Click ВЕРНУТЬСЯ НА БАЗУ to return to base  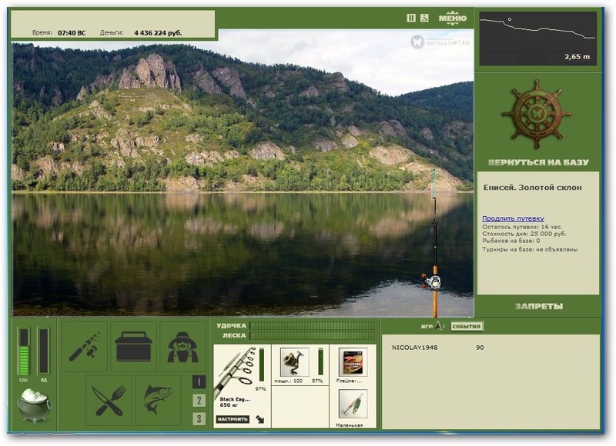538,162
